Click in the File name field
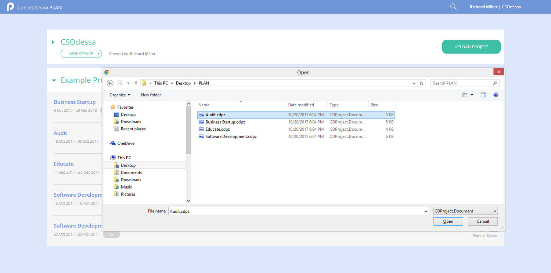Image resolution: width=551 pixels, height=273 pixels. pos(296,211)
